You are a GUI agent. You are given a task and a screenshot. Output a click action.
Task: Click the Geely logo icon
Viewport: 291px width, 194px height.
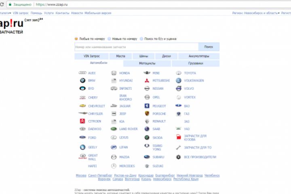point(82,147)
